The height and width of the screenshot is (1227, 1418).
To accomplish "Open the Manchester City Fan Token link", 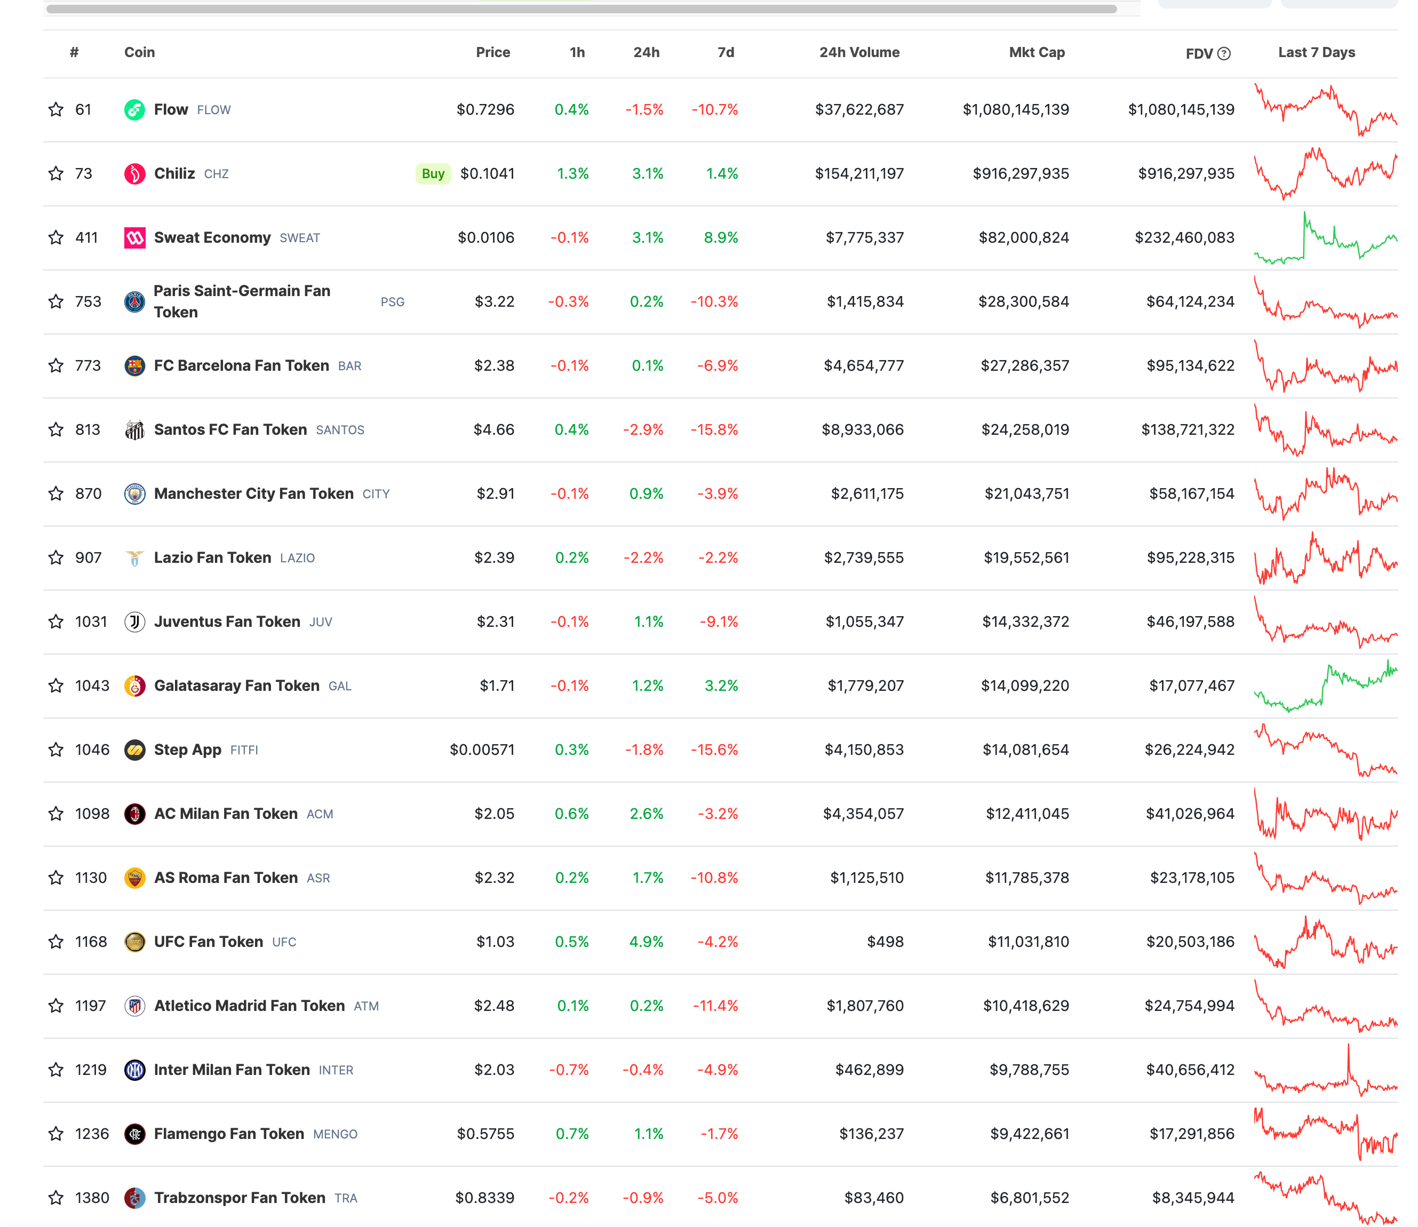I will click(x=253, y=493).
